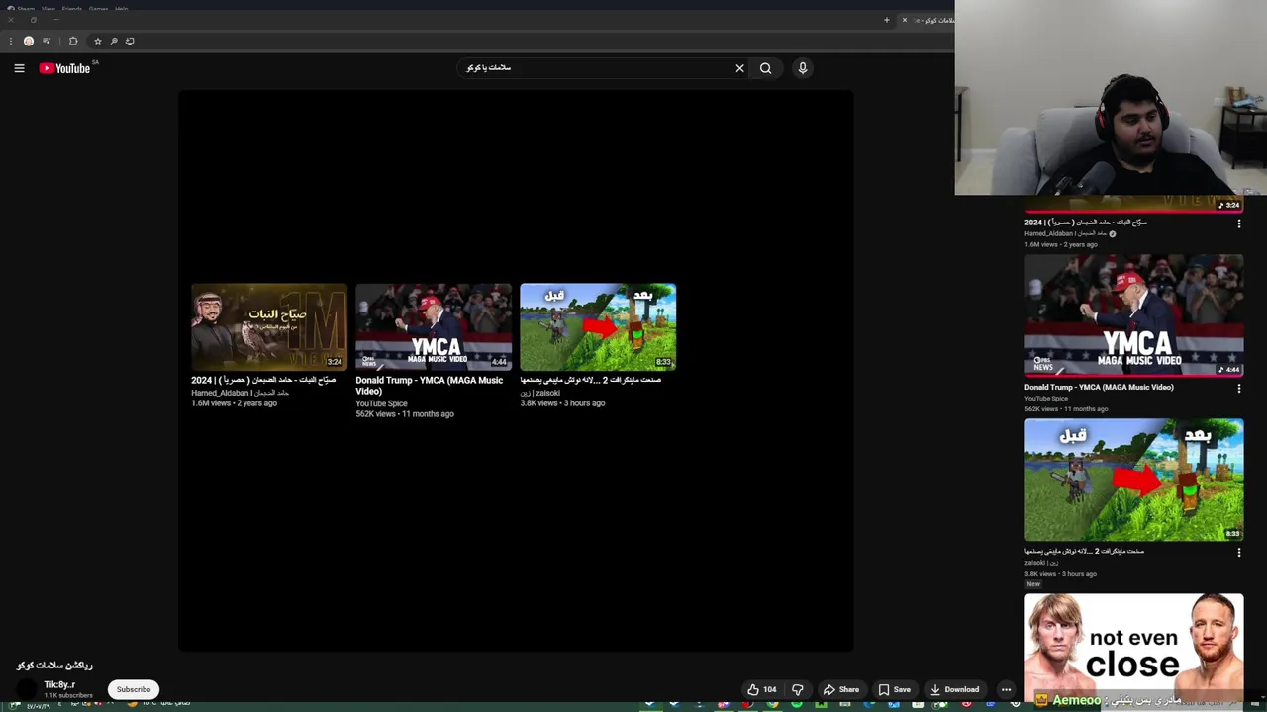Screen dimensions: 1267x712
Task: Open the Tik:8y..r channel avatar
Action: [x=27, y=688]
